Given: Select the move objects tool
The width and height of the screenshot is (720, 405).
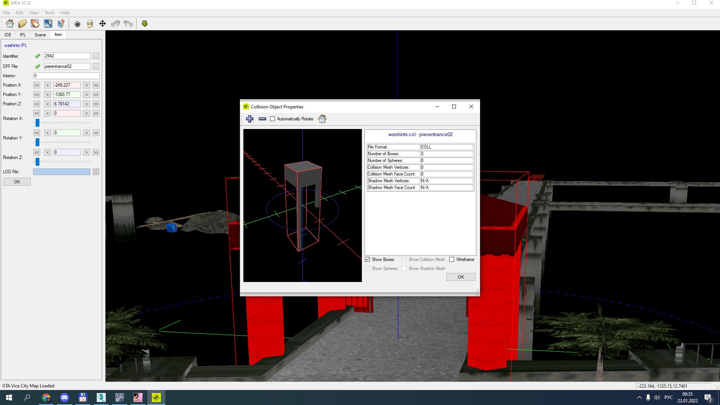Looking at the screenshot, I should [x=102, y=23].
